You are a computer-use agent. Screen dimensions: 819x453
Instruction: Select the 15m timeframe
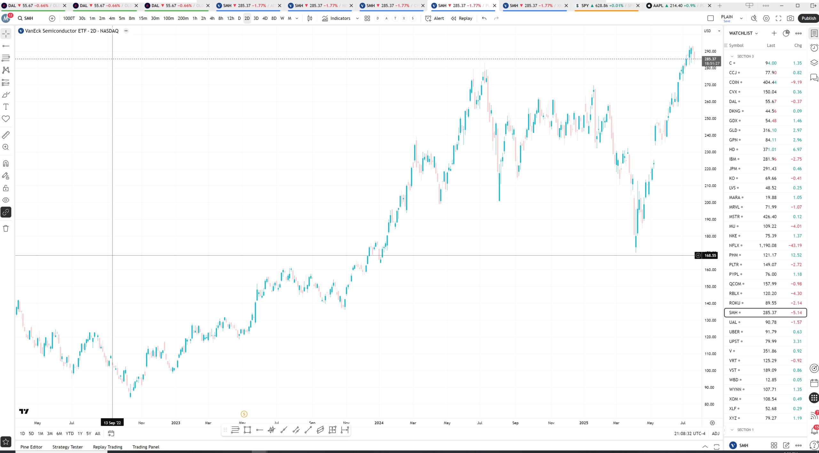coord(143,18)
